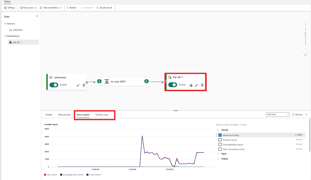Image resolution: width=311 pixels, height=180 pixels.
Task: Open the Last hour time range dropdown
Action: click(277, 114)
